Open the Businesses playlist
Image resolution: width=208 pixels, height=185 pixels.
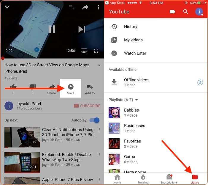coord(156,128)
